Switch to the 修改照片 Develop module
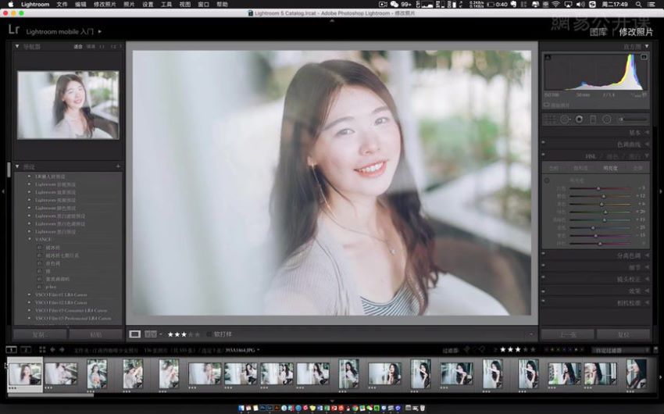Screen dimensions: 664x414 (x=636, y=32)
